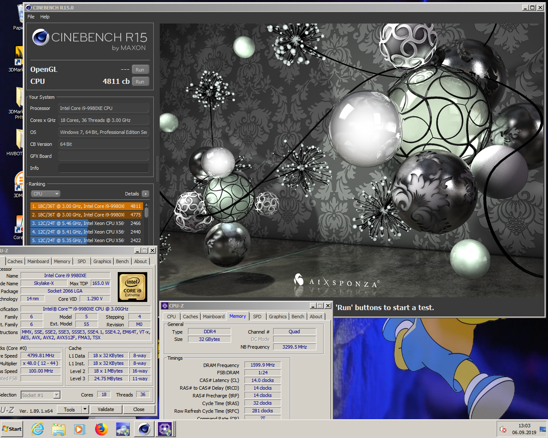Switch to SPD tab in CPU-Z Memory window

tap(257, 317)
